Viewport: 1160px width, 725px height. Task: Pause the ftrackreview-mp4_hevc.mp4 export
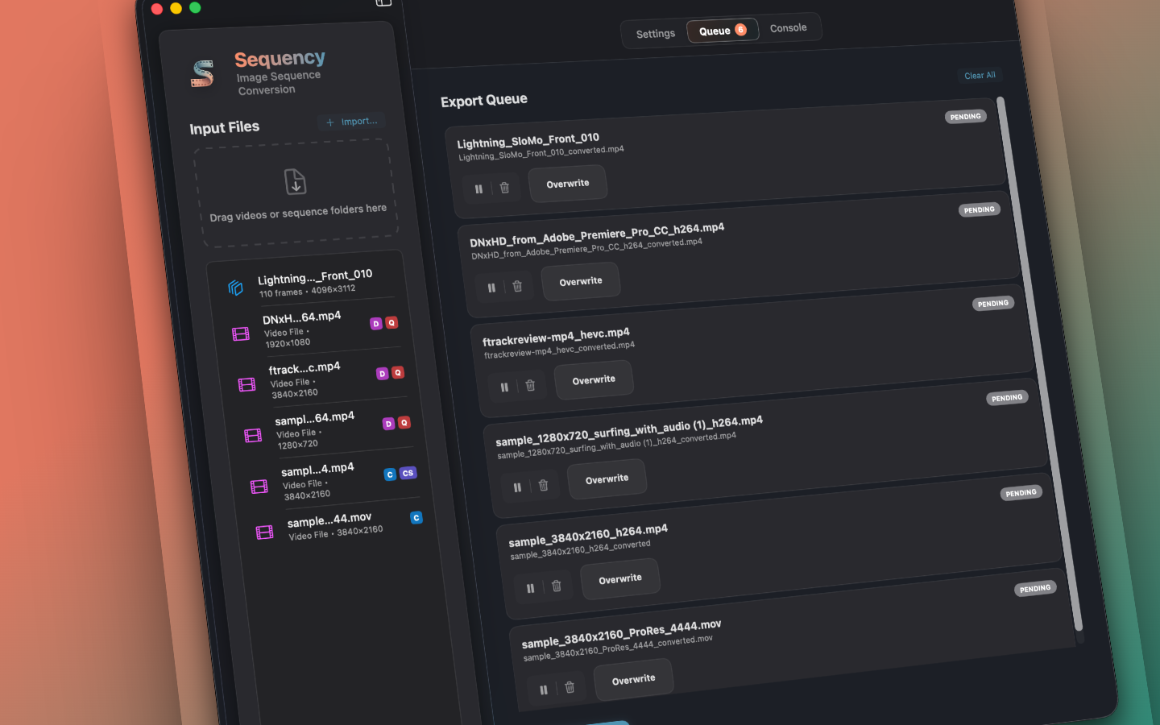[504, 387]
